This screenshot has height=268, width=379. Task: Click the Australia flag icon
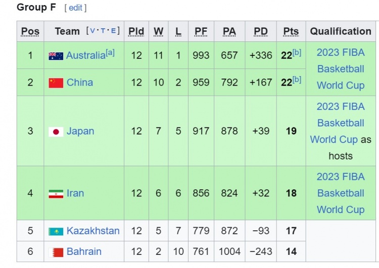point(56,56)
